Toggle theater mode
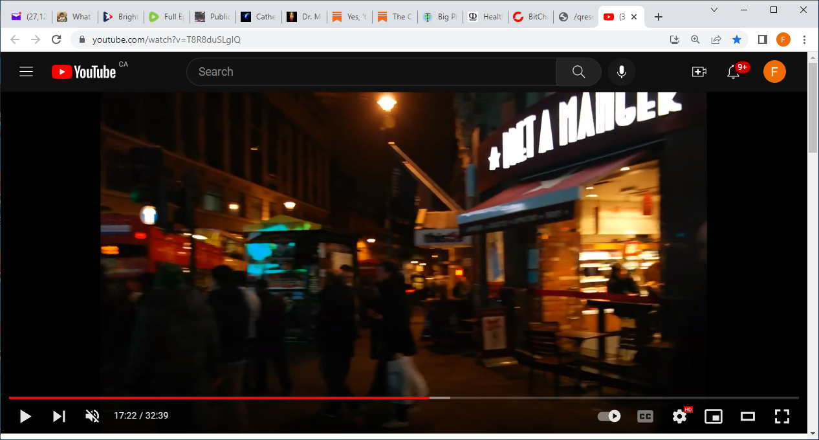 coord(748,416)
